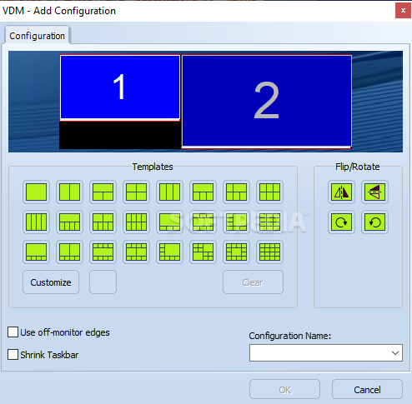Toggle the Shrink Taskbar checkbox
412x404 pixels.
13,355
